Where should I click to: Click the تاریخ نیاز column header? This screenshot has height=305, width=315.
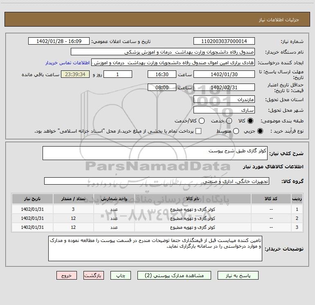tap(32, 199)
